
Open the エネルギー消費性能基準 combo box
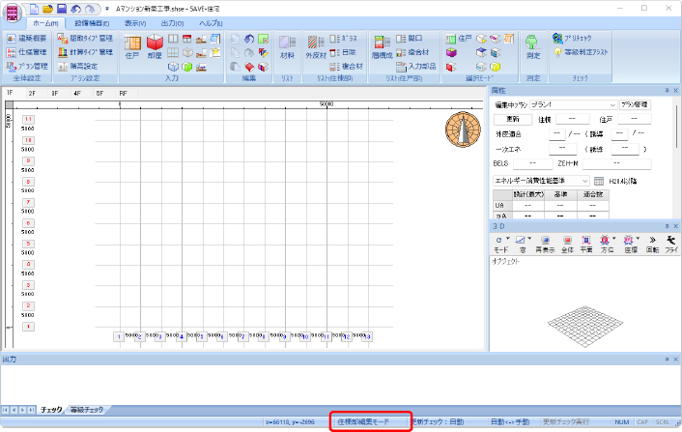(541, 181)
